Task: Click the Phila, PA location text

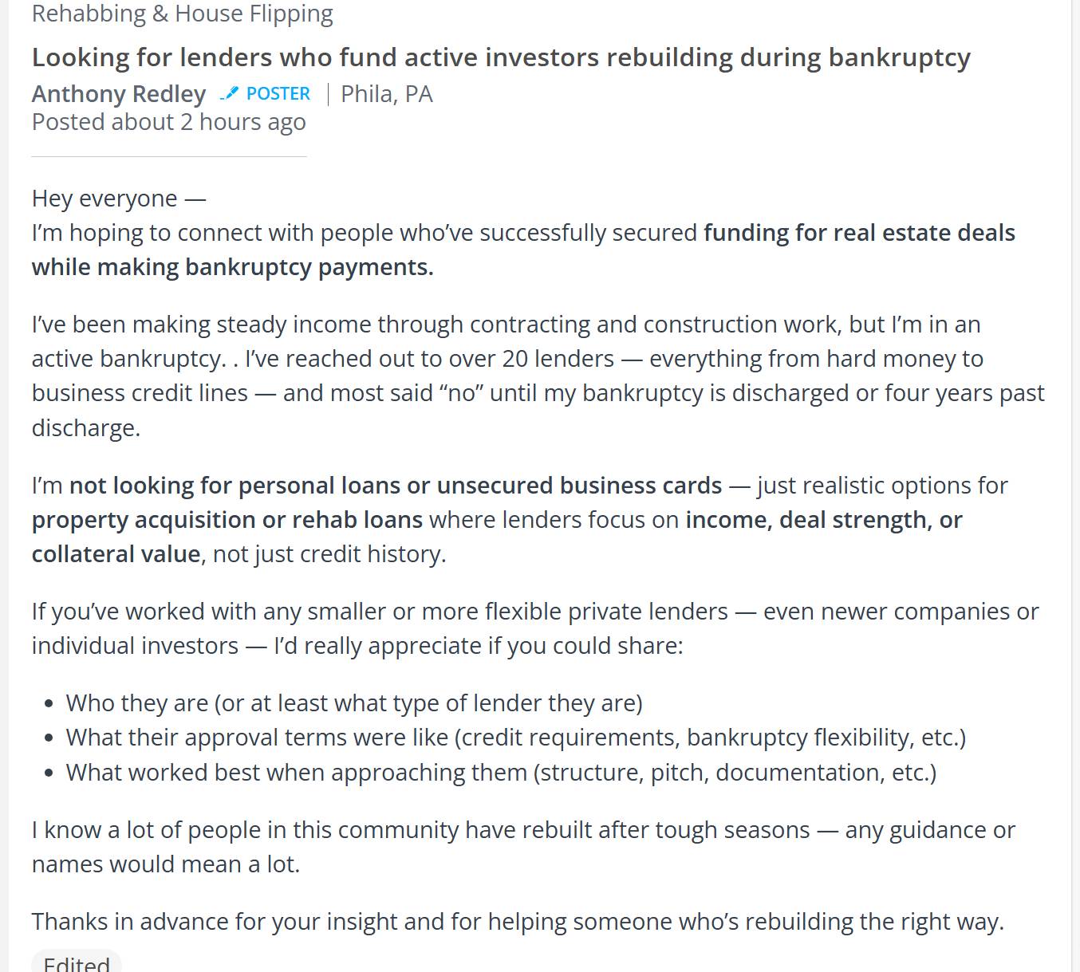Action: tap(387, 94)
